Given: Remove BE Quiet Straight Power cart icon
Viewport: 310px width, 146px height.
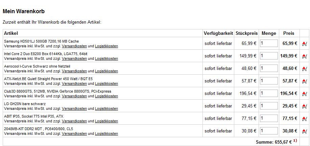Looking at the screenshot, I should (304, 81).
